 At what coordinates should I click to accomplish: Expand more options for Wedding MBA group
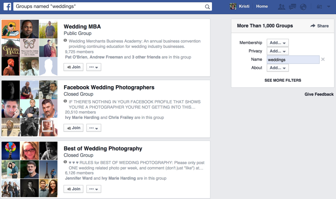(x=94, y=67)
